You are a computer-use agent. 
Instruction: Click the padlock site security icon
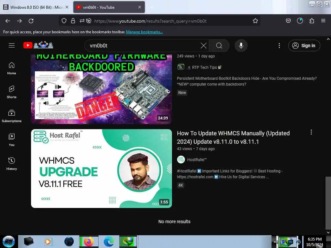point(73,21)
